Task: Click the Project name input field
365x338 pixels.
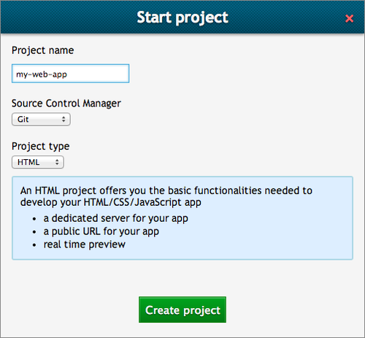Action: point(70,74)
